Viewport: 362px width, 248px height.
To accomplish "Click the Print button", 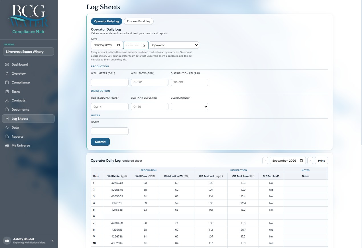I will [x=321, y=161].
